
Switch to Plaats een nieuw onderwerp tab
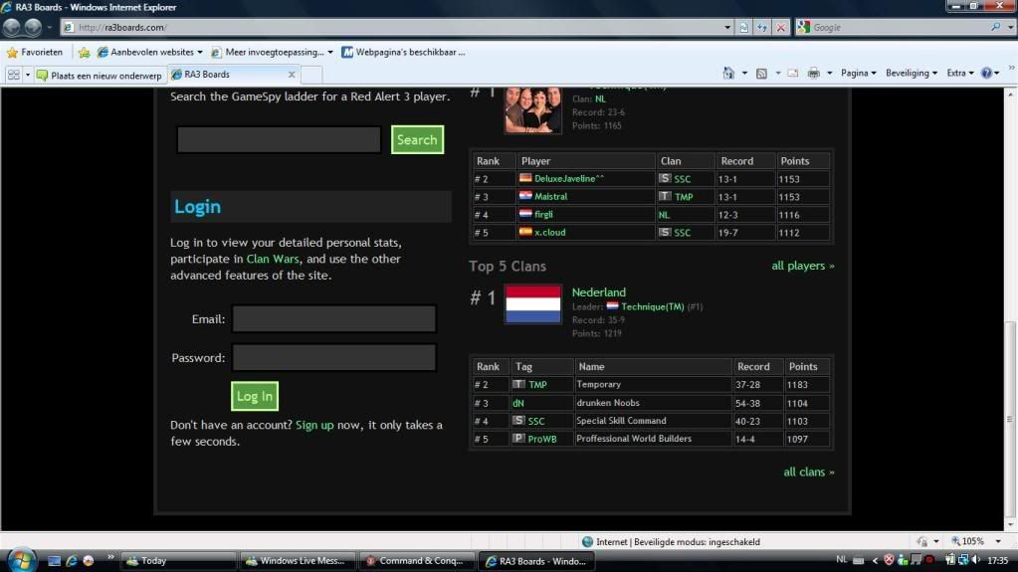100,76
